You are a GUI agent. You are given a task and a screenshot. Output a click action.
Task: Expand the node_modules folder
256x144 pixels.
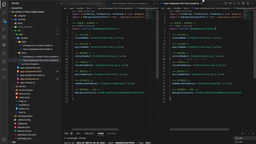point(25,27)
